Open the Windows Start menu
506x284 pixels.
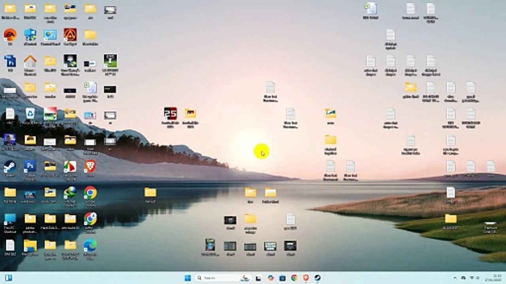188,278
